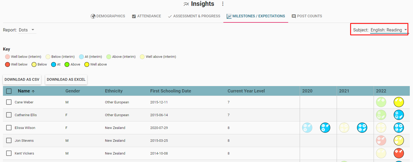Screen dimensions: 413x162
Task: Sort by the Name column header
Action: click(24, 91)
